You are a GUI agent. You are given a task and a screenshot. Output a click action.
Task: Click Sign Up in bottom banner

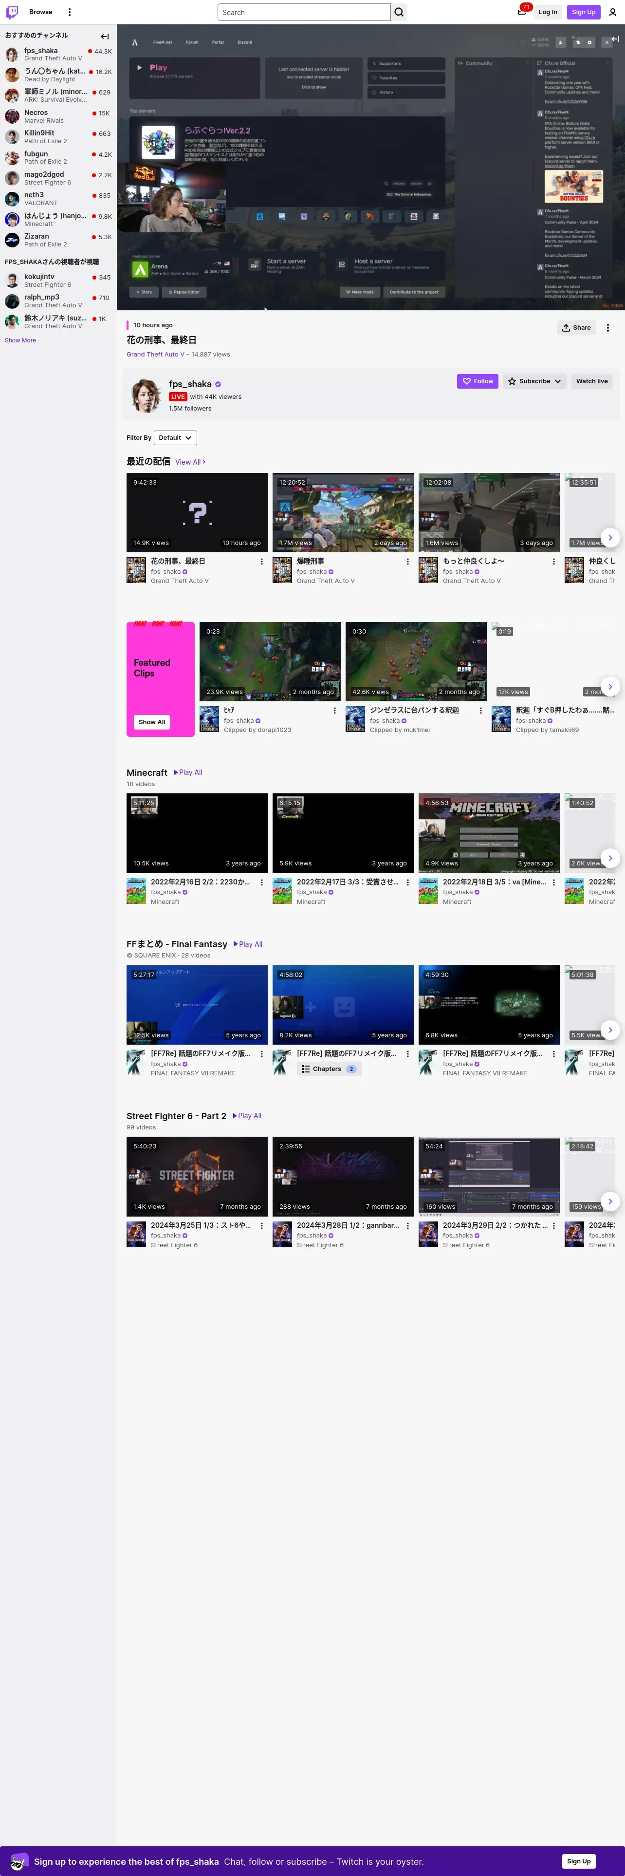coord(578,1861)
